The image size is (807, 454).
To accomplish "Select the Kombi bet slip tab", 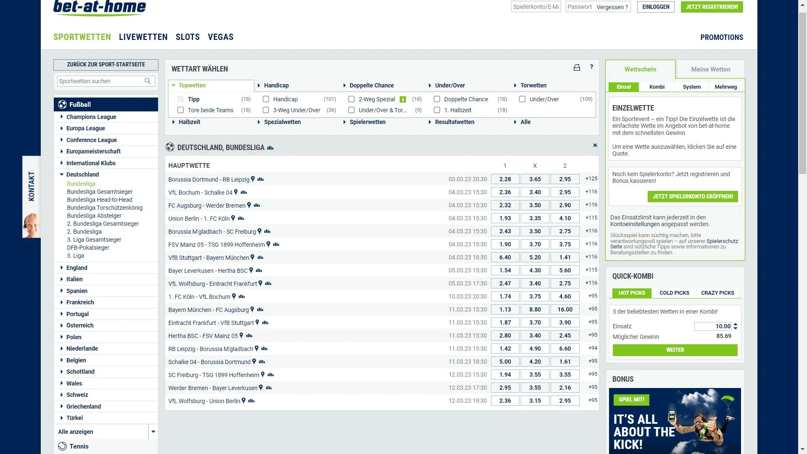I will (x=657, y=87).
